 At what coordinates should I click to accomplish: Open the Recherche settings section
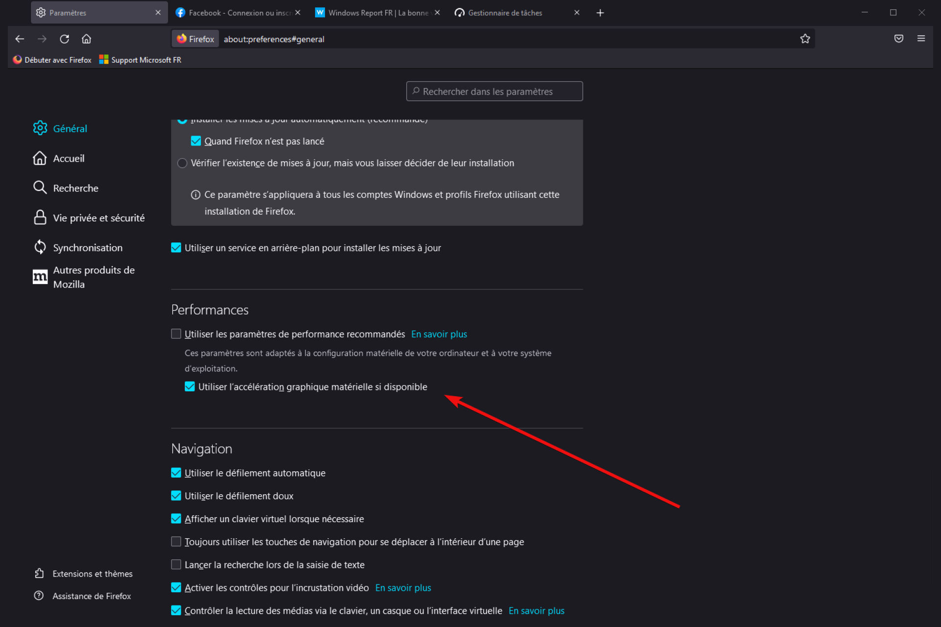(75, 188)
